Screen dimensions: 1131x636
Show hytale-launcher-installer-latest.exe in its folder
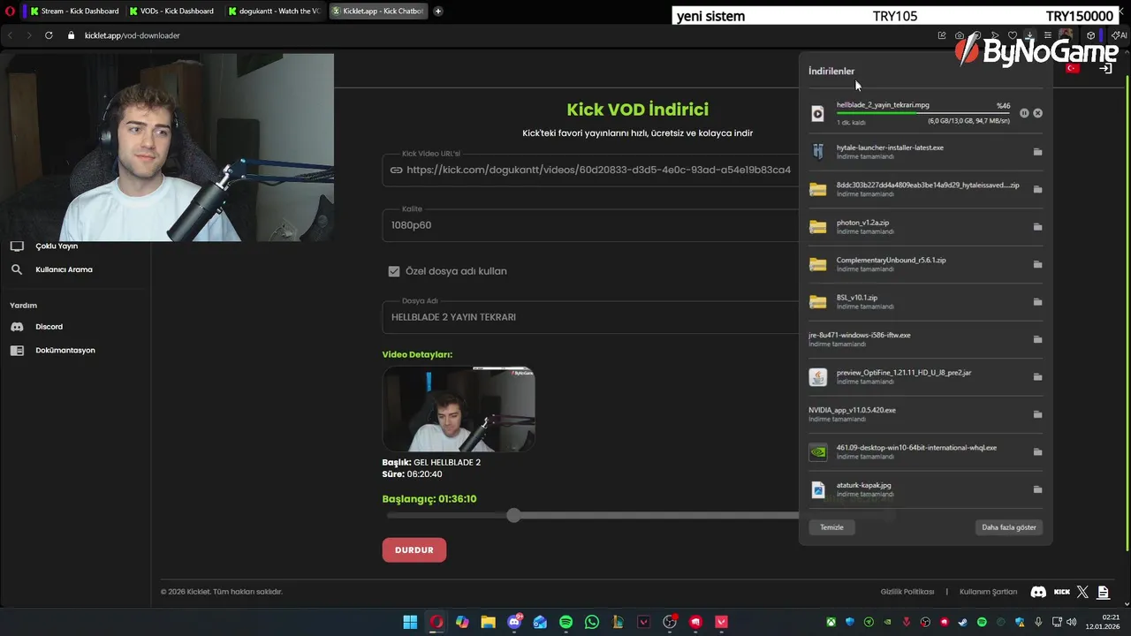[1037, 152]
